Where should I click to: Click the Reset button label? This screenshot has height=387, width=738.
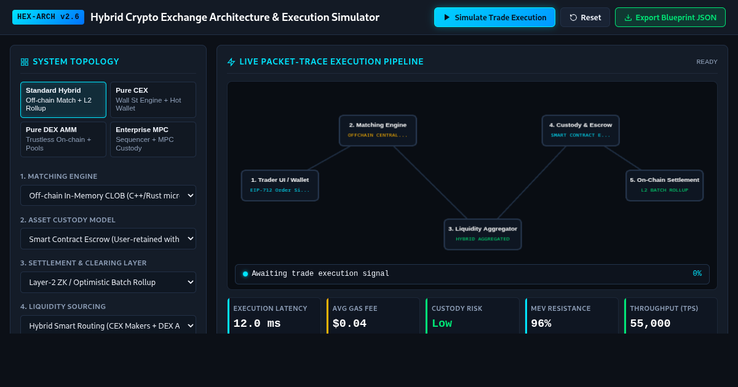[591, 17]
